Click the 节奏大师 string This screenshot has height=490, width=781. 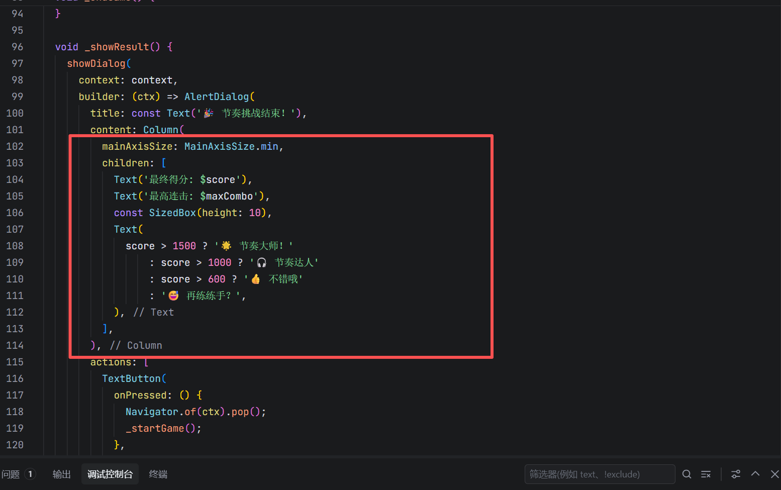[261, 246]
